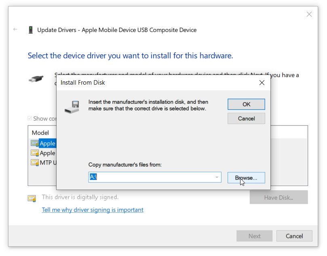Click the device icon beside Update Drivers title
Viewport: 327px width, 256px height.
click(31, 29)
